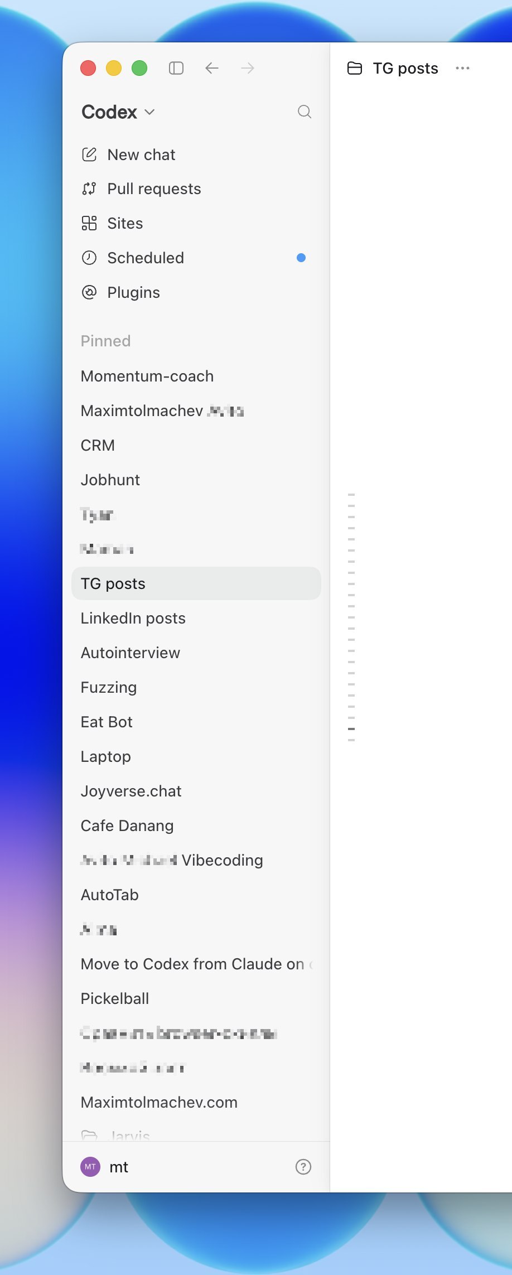
Task: Click the help question mark icon
Action: [303, 1167]
